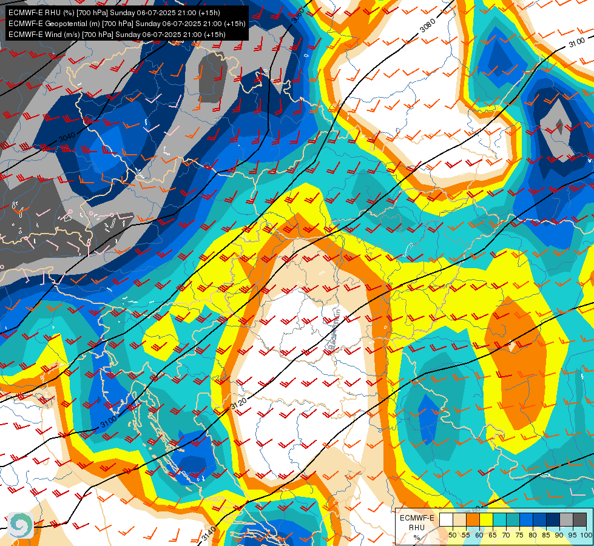
Task: Click the legend value 70
Action: coord(506,535)
